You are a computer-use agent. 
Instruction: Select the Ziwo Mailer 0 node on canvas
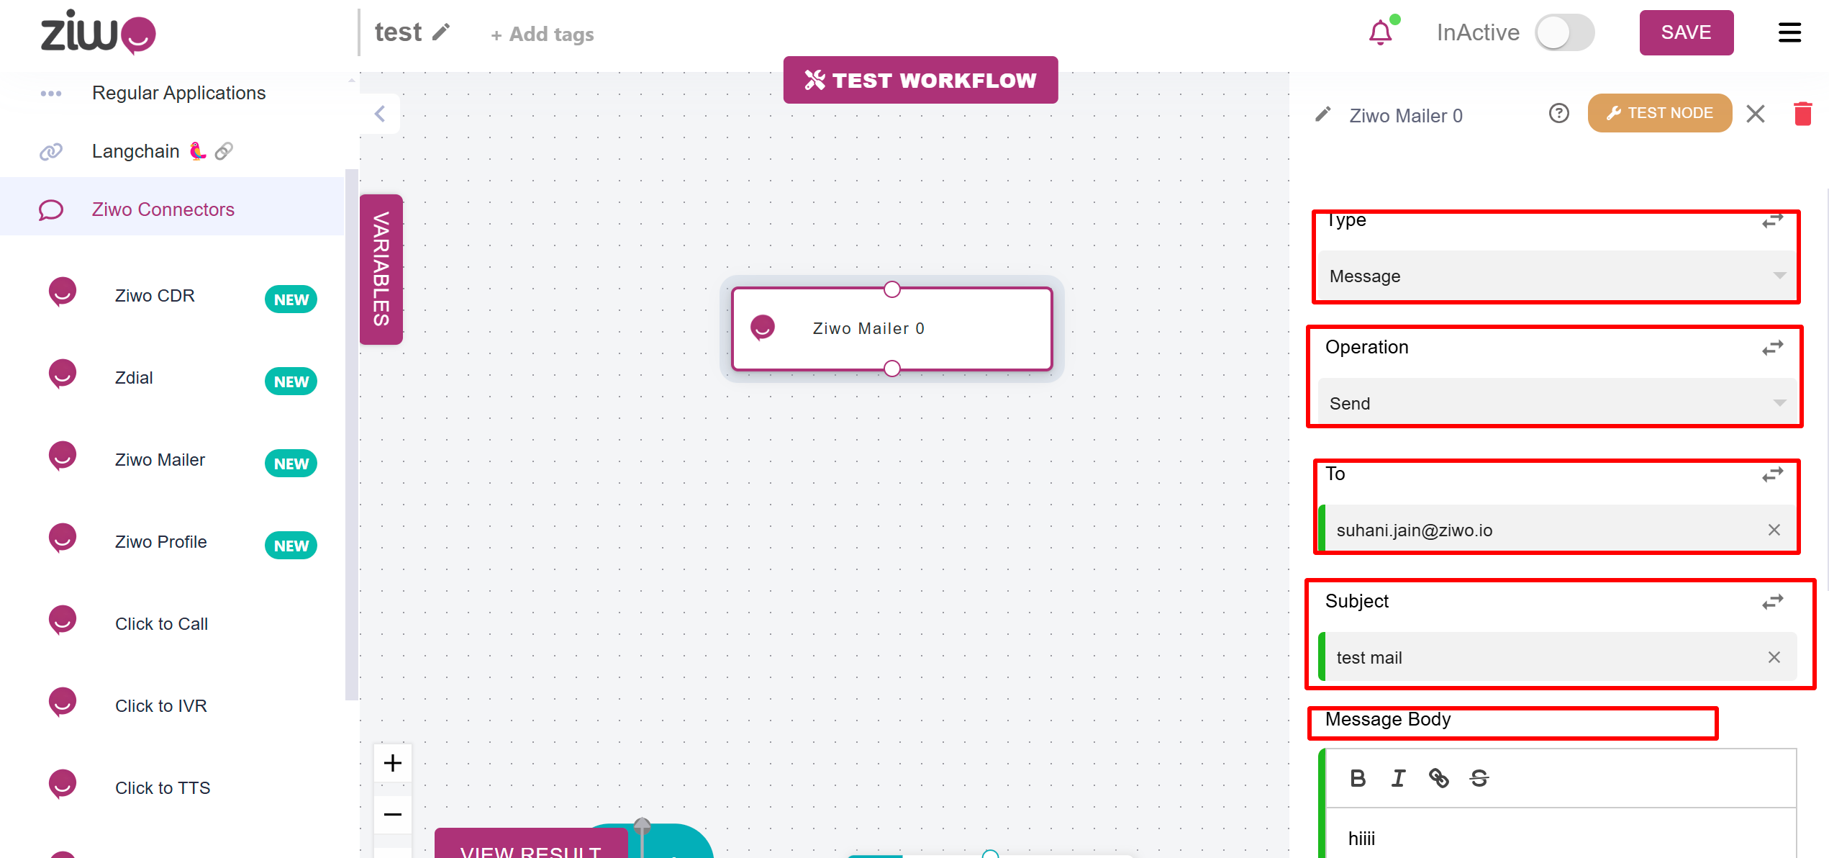pyautogui.click(x=892, y=329)
